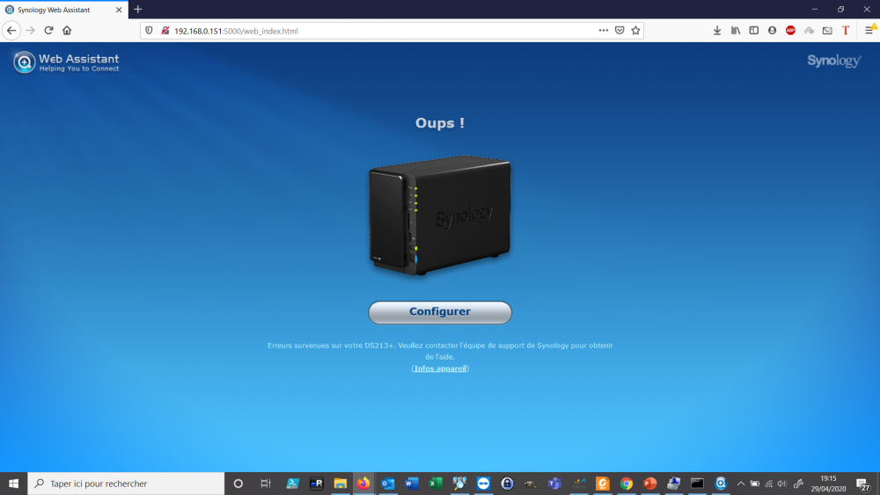Open the Firefox account icon

click(x=773, y=31)
